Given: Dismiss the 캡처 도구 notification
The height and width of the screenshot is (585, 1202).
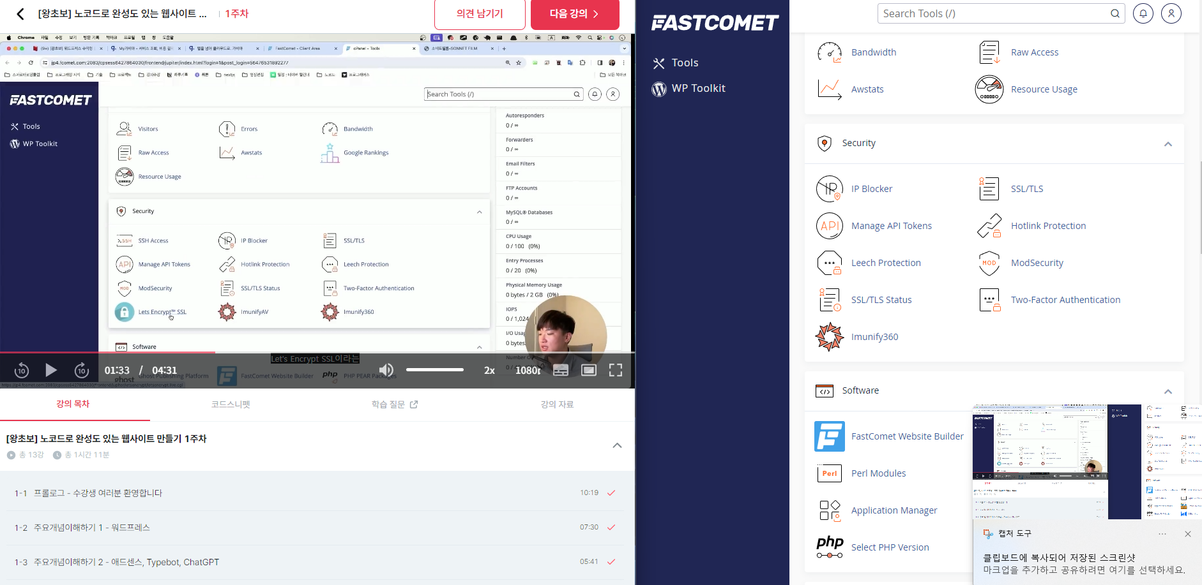Looking at the screenshot, I should point(1188,534).
